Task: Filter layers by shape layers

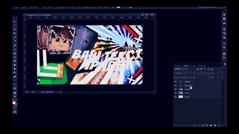Action: 209,69
